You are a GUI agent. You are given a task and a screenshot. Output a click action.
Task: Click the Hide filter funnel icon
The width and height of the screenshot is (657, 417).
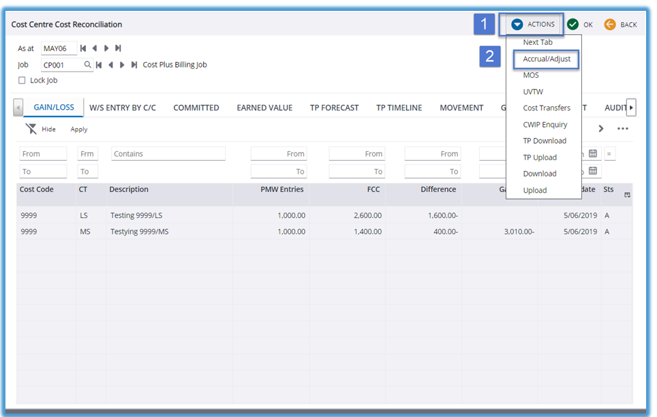click(31, 129)
